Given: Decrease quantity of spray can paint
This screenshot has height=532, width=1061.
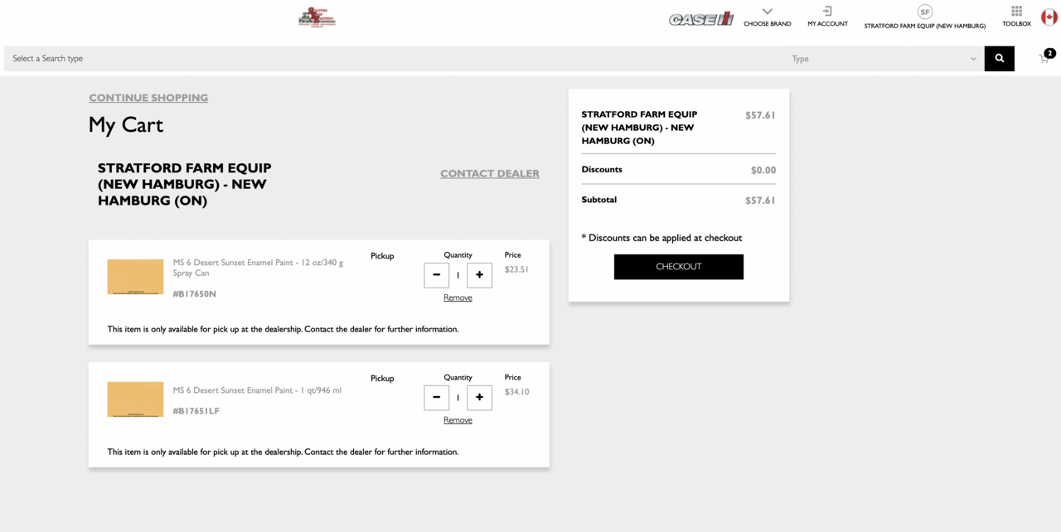Looking at the screenshot, I should point(437,275).
